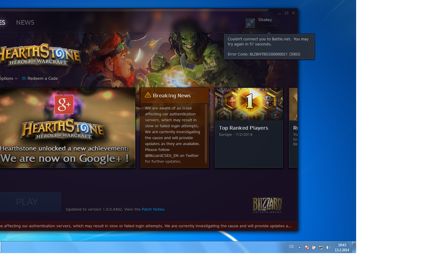This screenshot has width=427, height=267.
Task: Click the "@BlizzardCSEU_EN on Twitter" text
Action: 172,156
